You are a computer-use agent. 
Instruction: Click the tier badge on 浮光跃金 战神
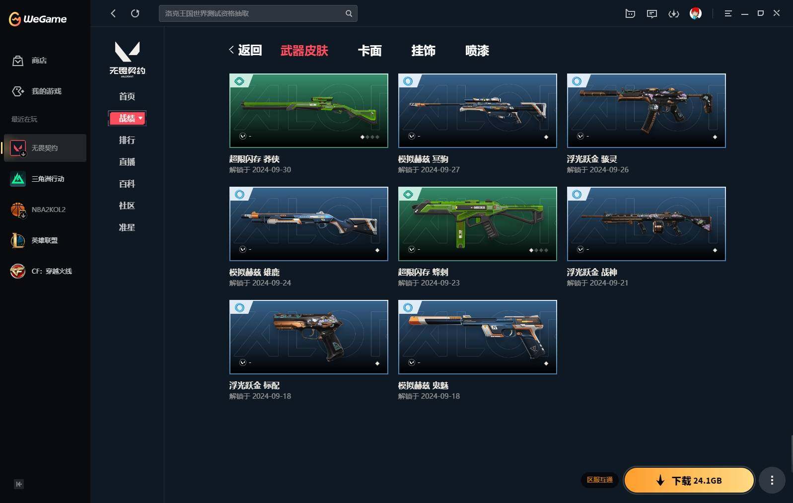pos(577,194)
